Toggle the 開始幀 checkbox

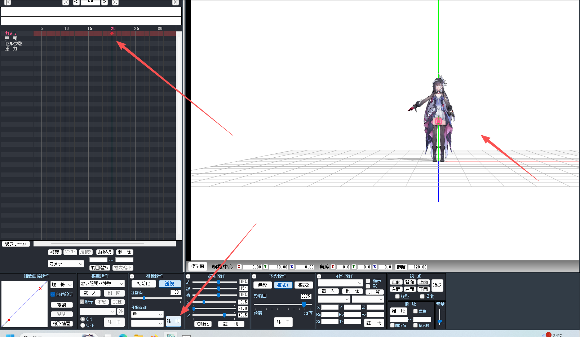pos(393,325)
